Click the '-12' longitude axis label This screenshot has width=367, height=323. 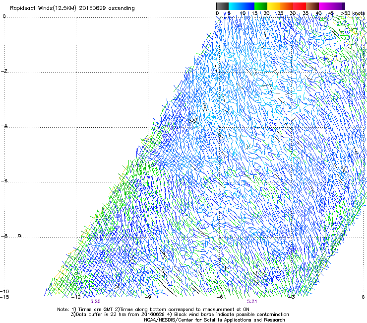tap(76, 297)
